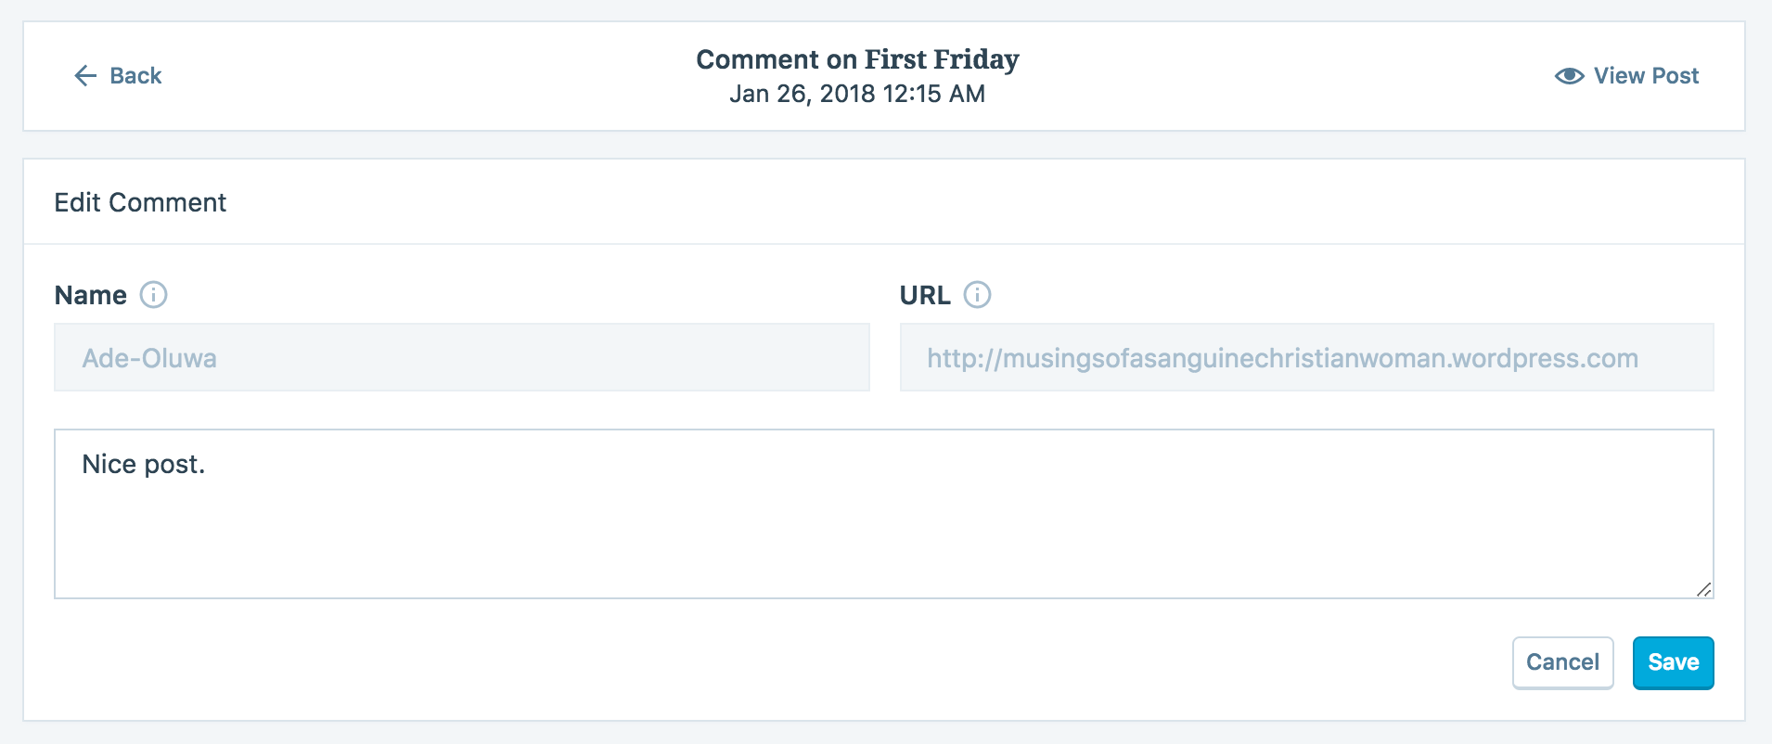The image size is (1772, 744).
Task: Open the info icon beside URL
Action: [977, 295]
